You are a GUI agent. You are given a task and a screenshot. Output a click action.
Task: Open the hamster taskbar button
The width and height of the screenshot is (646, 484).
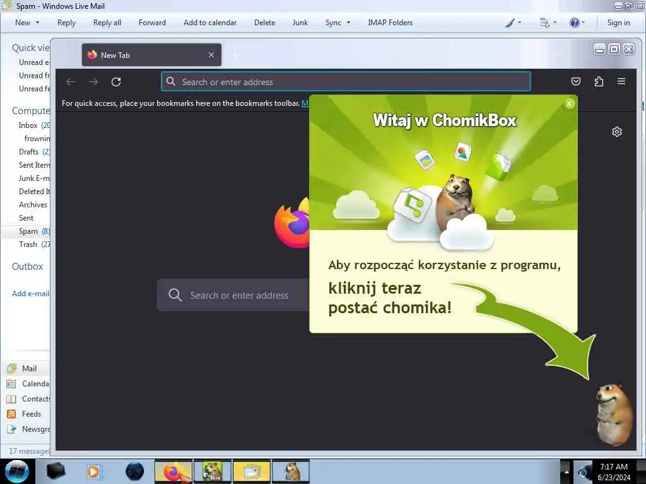click(x=291, y=471)
